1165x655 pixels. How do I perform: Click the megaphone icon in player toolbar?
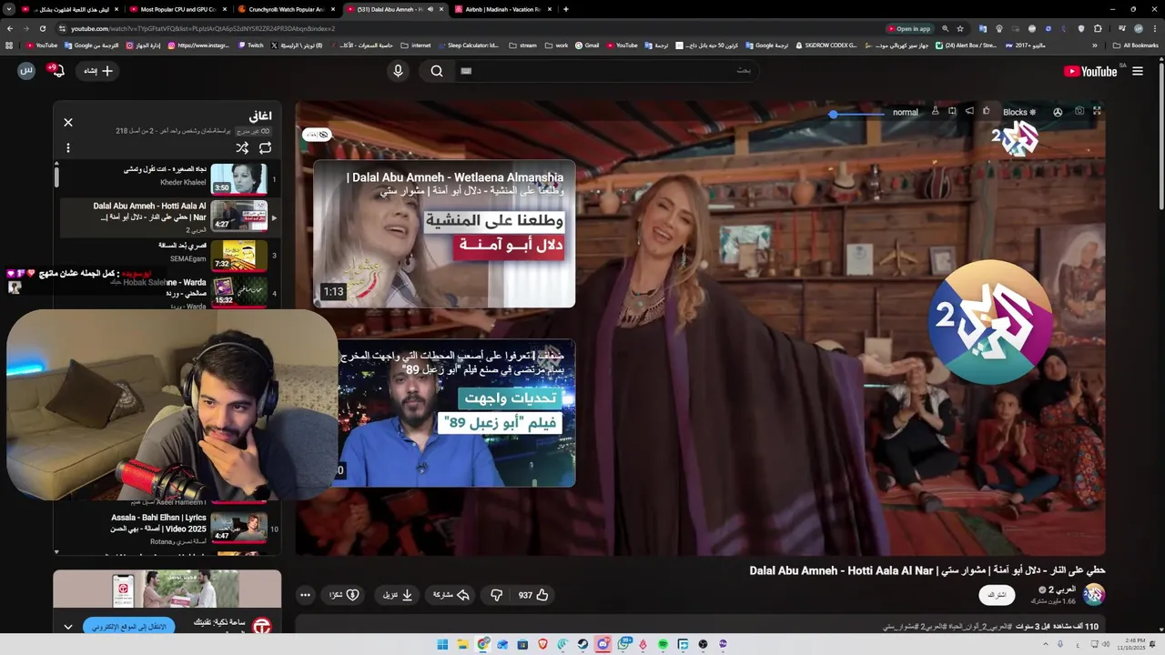(x=969, y=112)
